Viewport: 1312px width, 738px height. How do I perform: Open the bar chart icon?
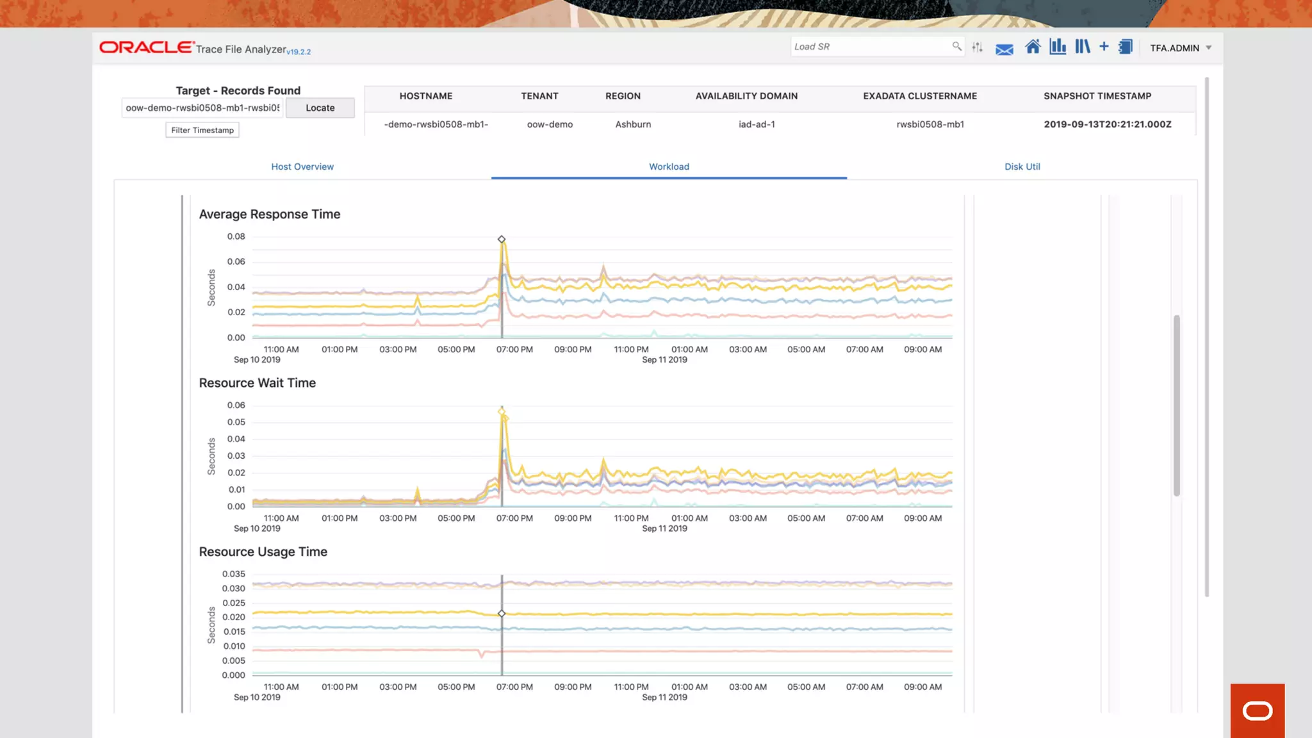click(1058, 47)
